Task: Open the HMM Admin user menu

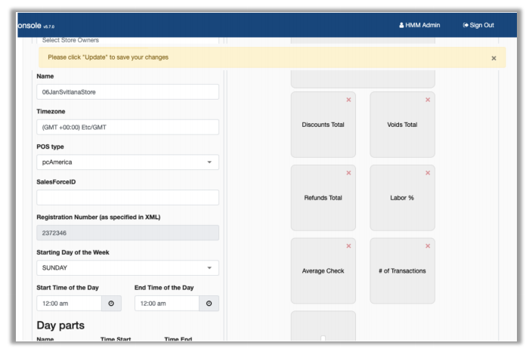Action: (419, 25)
